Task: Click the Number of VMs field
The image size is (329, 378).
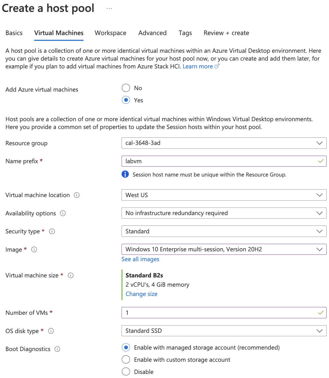Action: click(x=220, y=313)
